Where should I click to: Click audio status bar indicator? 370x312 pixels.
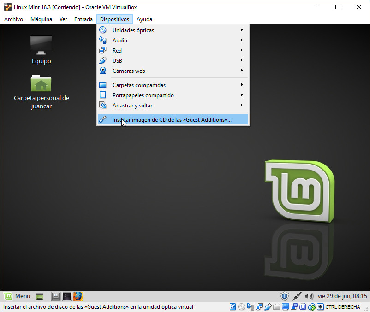pos(250,307)
